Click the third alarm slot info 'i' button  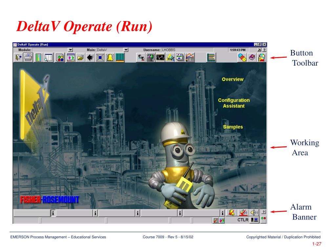coord(137,213)
